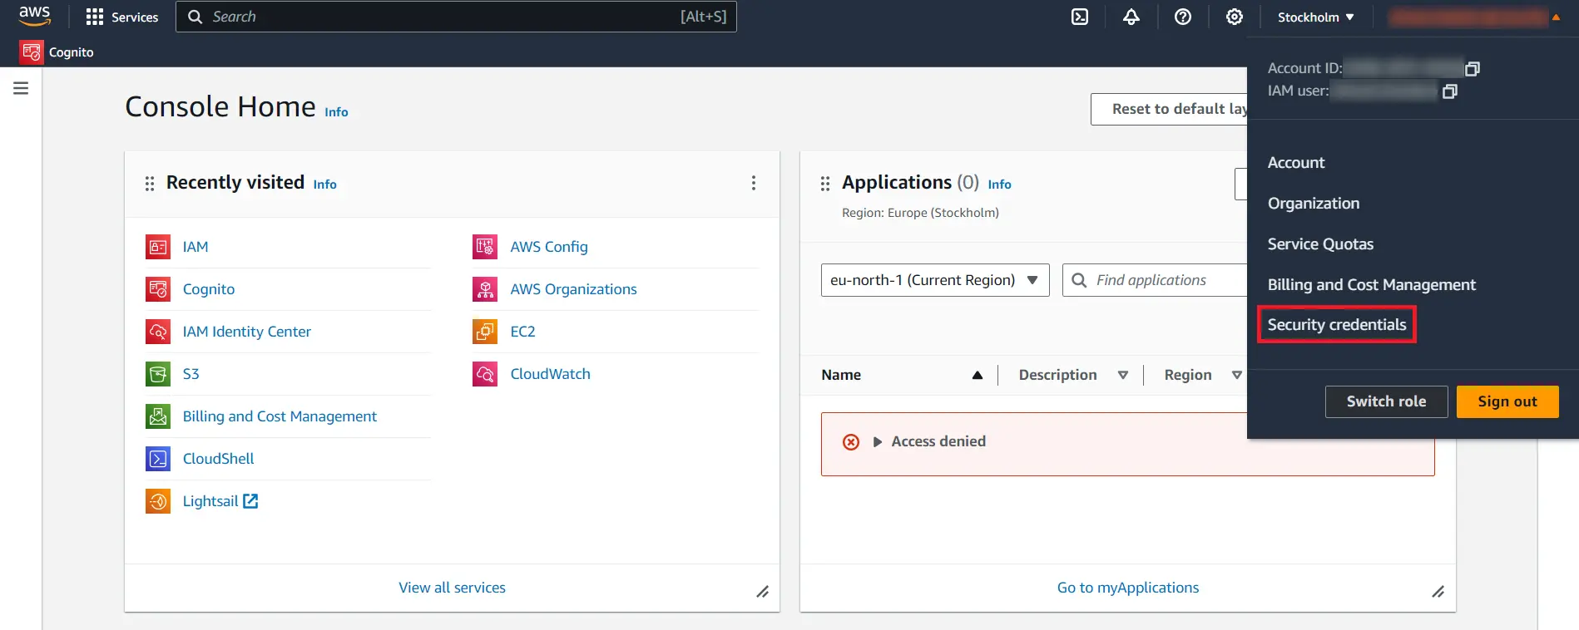Click the Cognito icon in Recently visited
Image resolution: width=1579 pixels, height=630 pixels.
click(158, 289)
